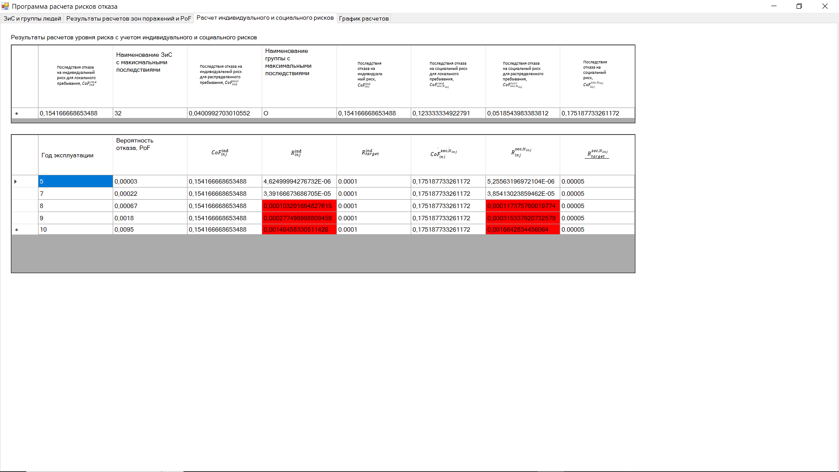This screenshot has width=839, height=472.
Task: Click Год эксплуатации column header
Action: [75, 155]
